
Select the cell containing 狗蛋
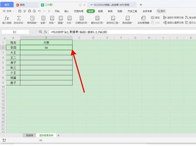(13, 78)
